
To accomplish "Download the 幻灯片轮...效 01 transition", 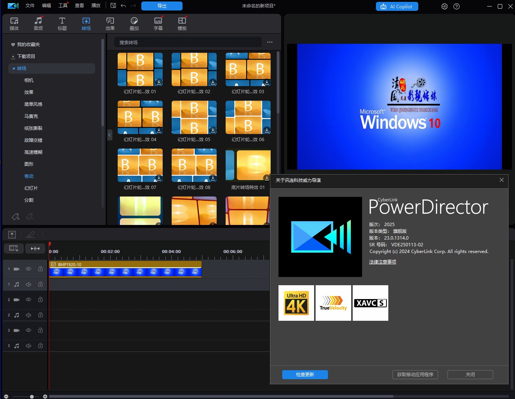I will (159, 82).
